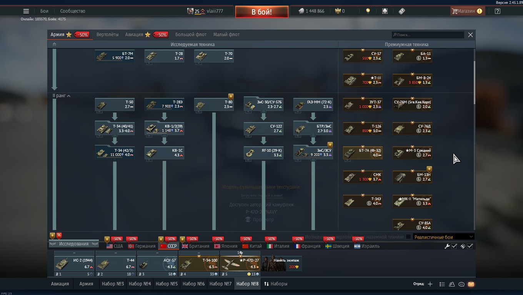The width and height of the screenshot is (523, 295).
Task: Focus the Поиск search field
Action: [x=428, y=35]
